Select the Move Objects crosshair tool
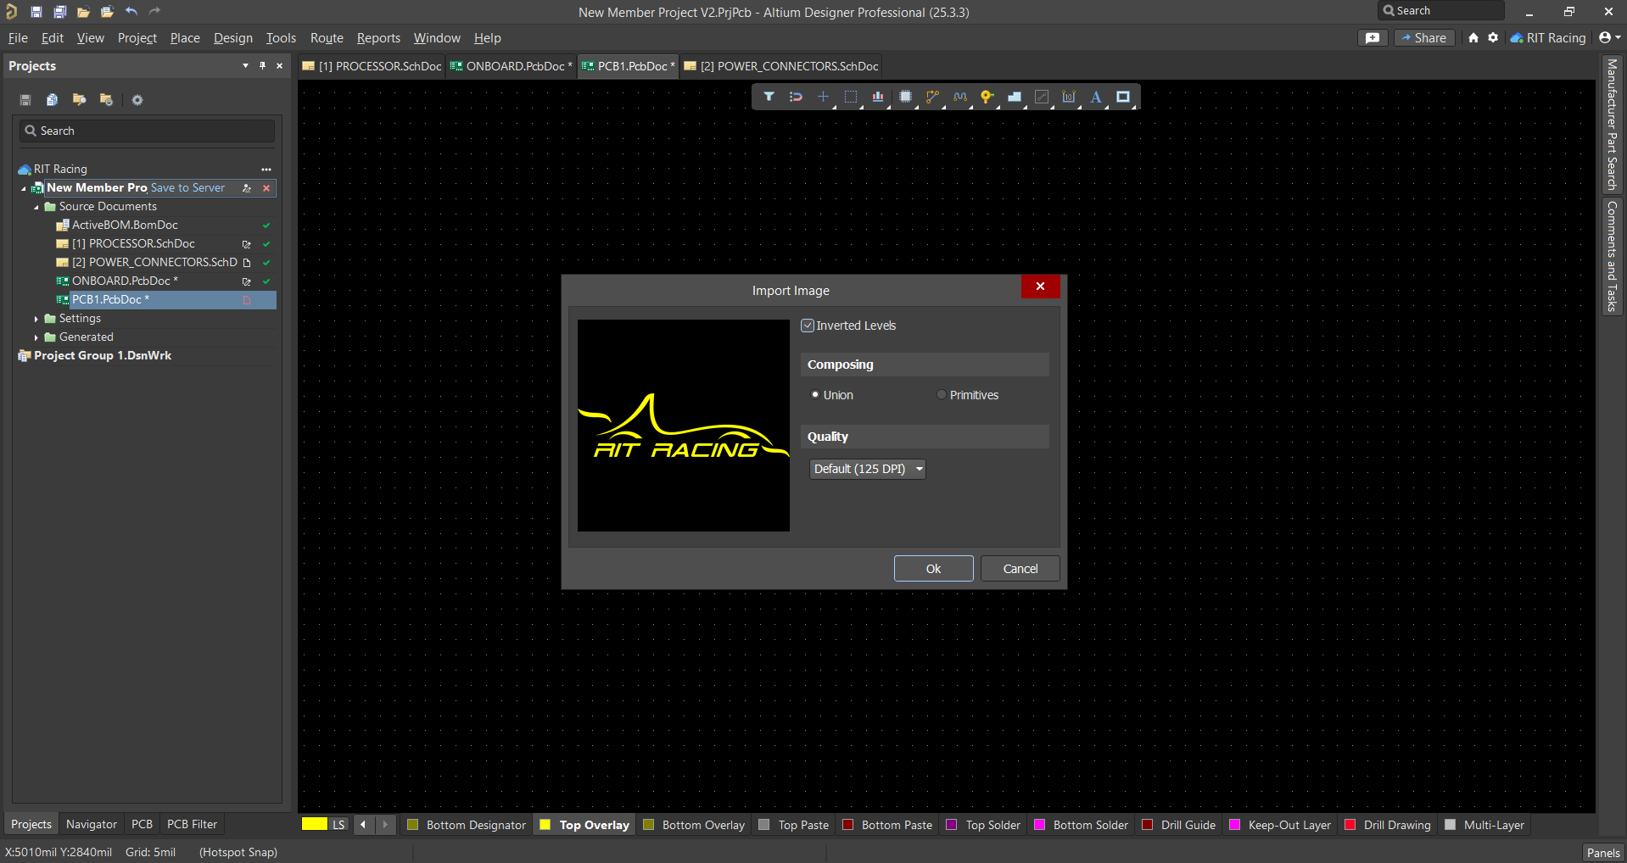This screenshot has height=863, width=1627. [x=823, y=97]
